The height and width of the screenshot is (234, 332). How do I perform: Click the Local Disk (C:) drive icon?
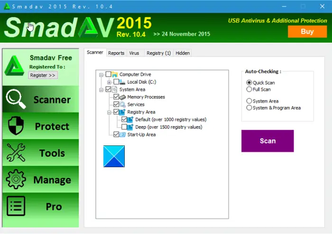[122, 82]
